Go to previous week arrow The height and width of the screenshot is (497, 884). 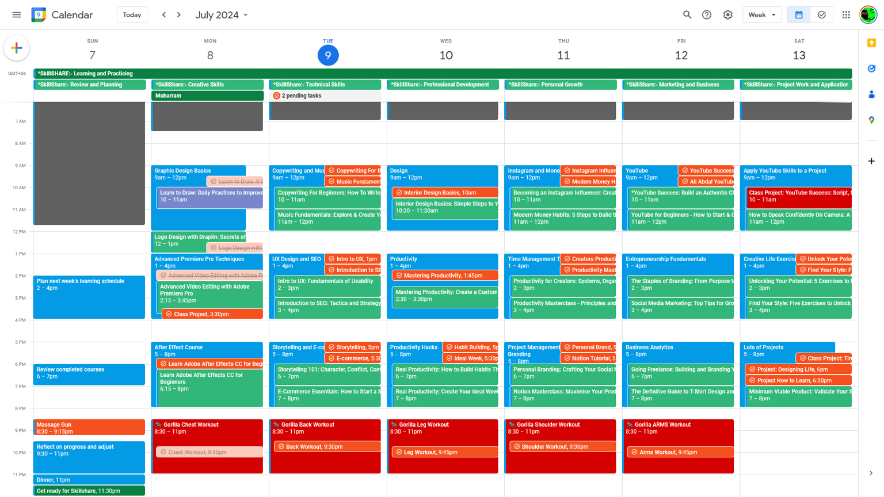[x=164, y=15]
